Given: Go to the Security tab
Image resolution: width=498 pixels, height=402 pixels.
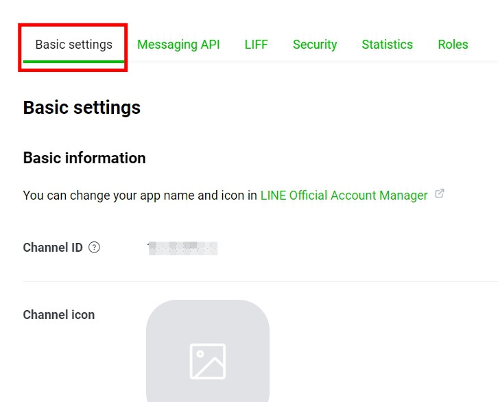Looking at the screenshot, I should 315,45.
